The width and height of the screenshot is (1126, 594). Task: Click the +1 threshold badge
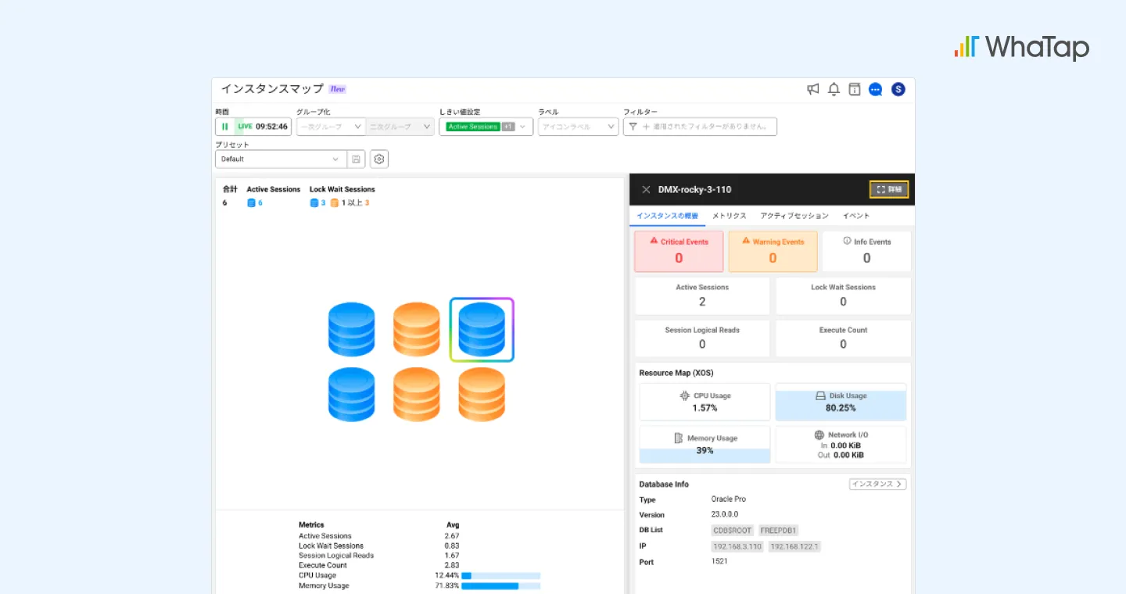pos(508,127)
